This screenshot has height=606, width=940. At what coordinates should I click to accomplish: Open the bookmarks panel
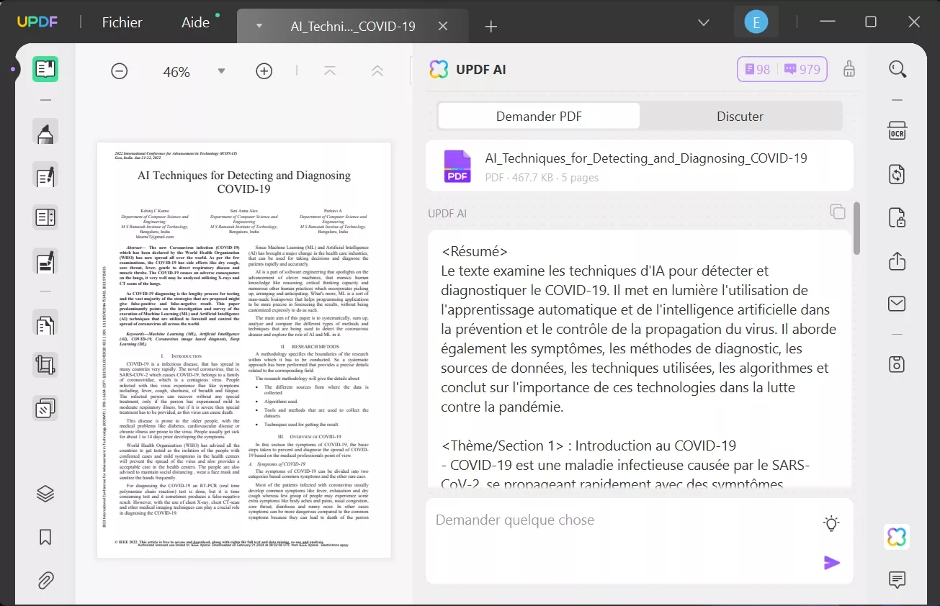point(45,537)
